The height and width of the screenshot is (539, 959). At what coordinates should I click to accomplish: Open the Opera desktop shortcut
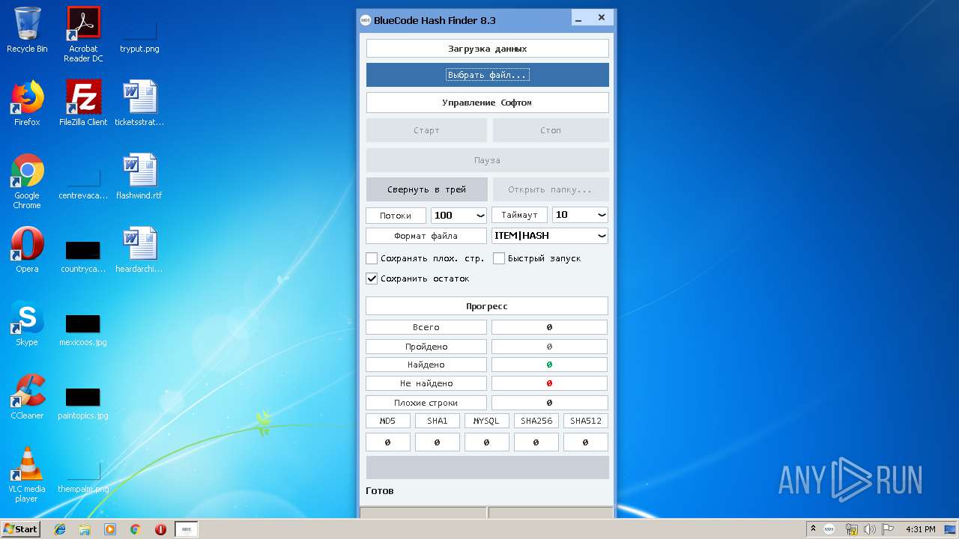pyautogui.click(x=27, y=250)
